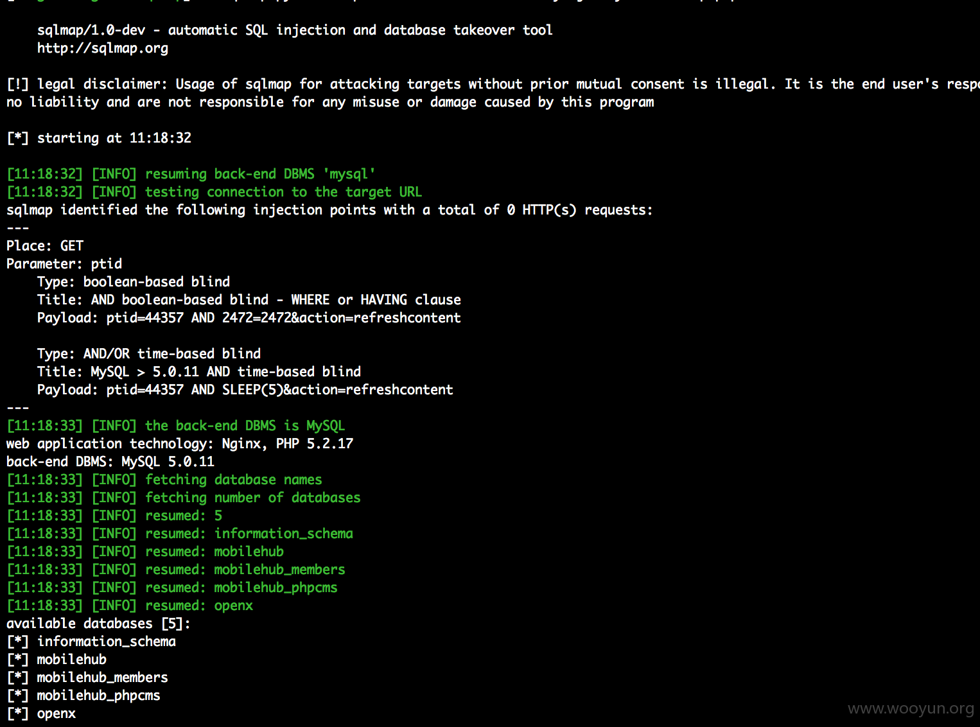
Task: Click the 'WHERE or HAVING clause' title line
Action: [249, 300]
